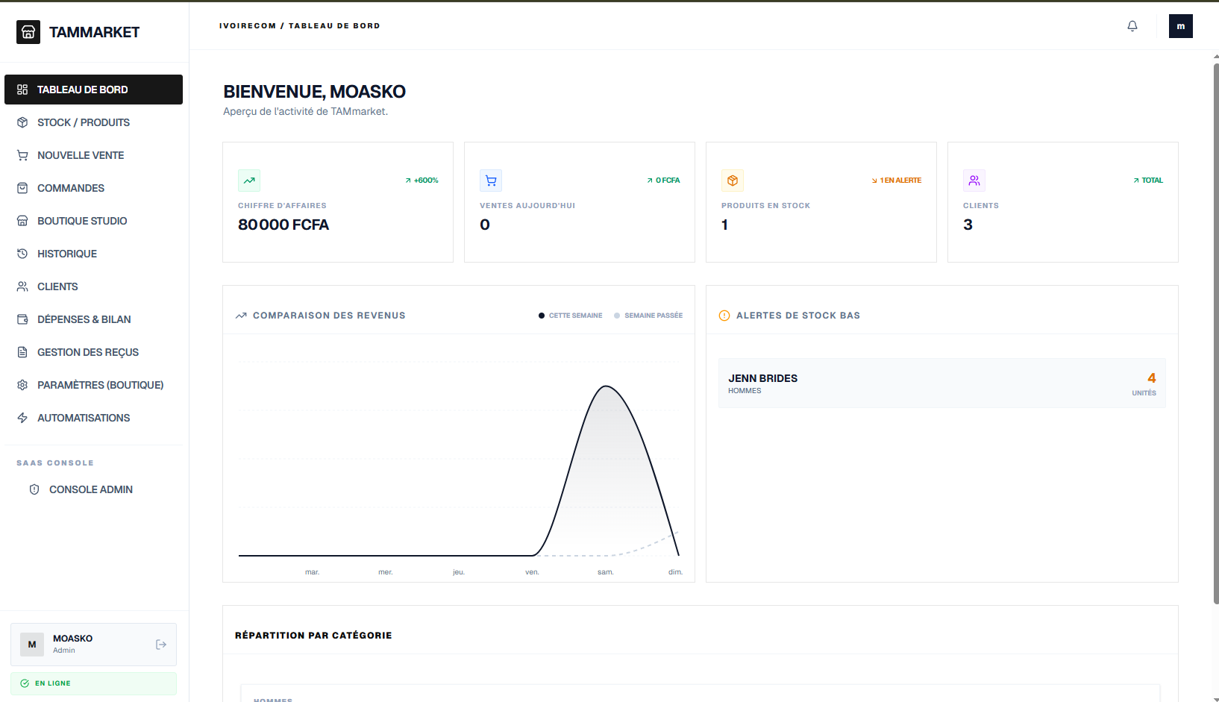The height and width of the screenshot is (702, 1219).
Task: Click the shield icon next to Console Admin
Action: (34, 489)
